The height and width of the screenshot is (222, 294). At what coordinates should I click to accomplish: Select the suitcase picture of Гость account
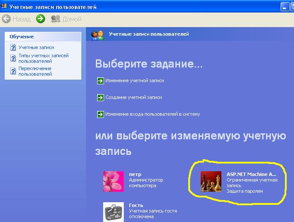[x=113, y=212]
